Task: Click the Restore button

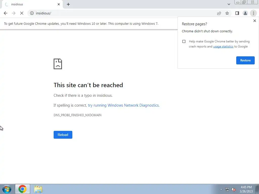Action: click(245, 60)
